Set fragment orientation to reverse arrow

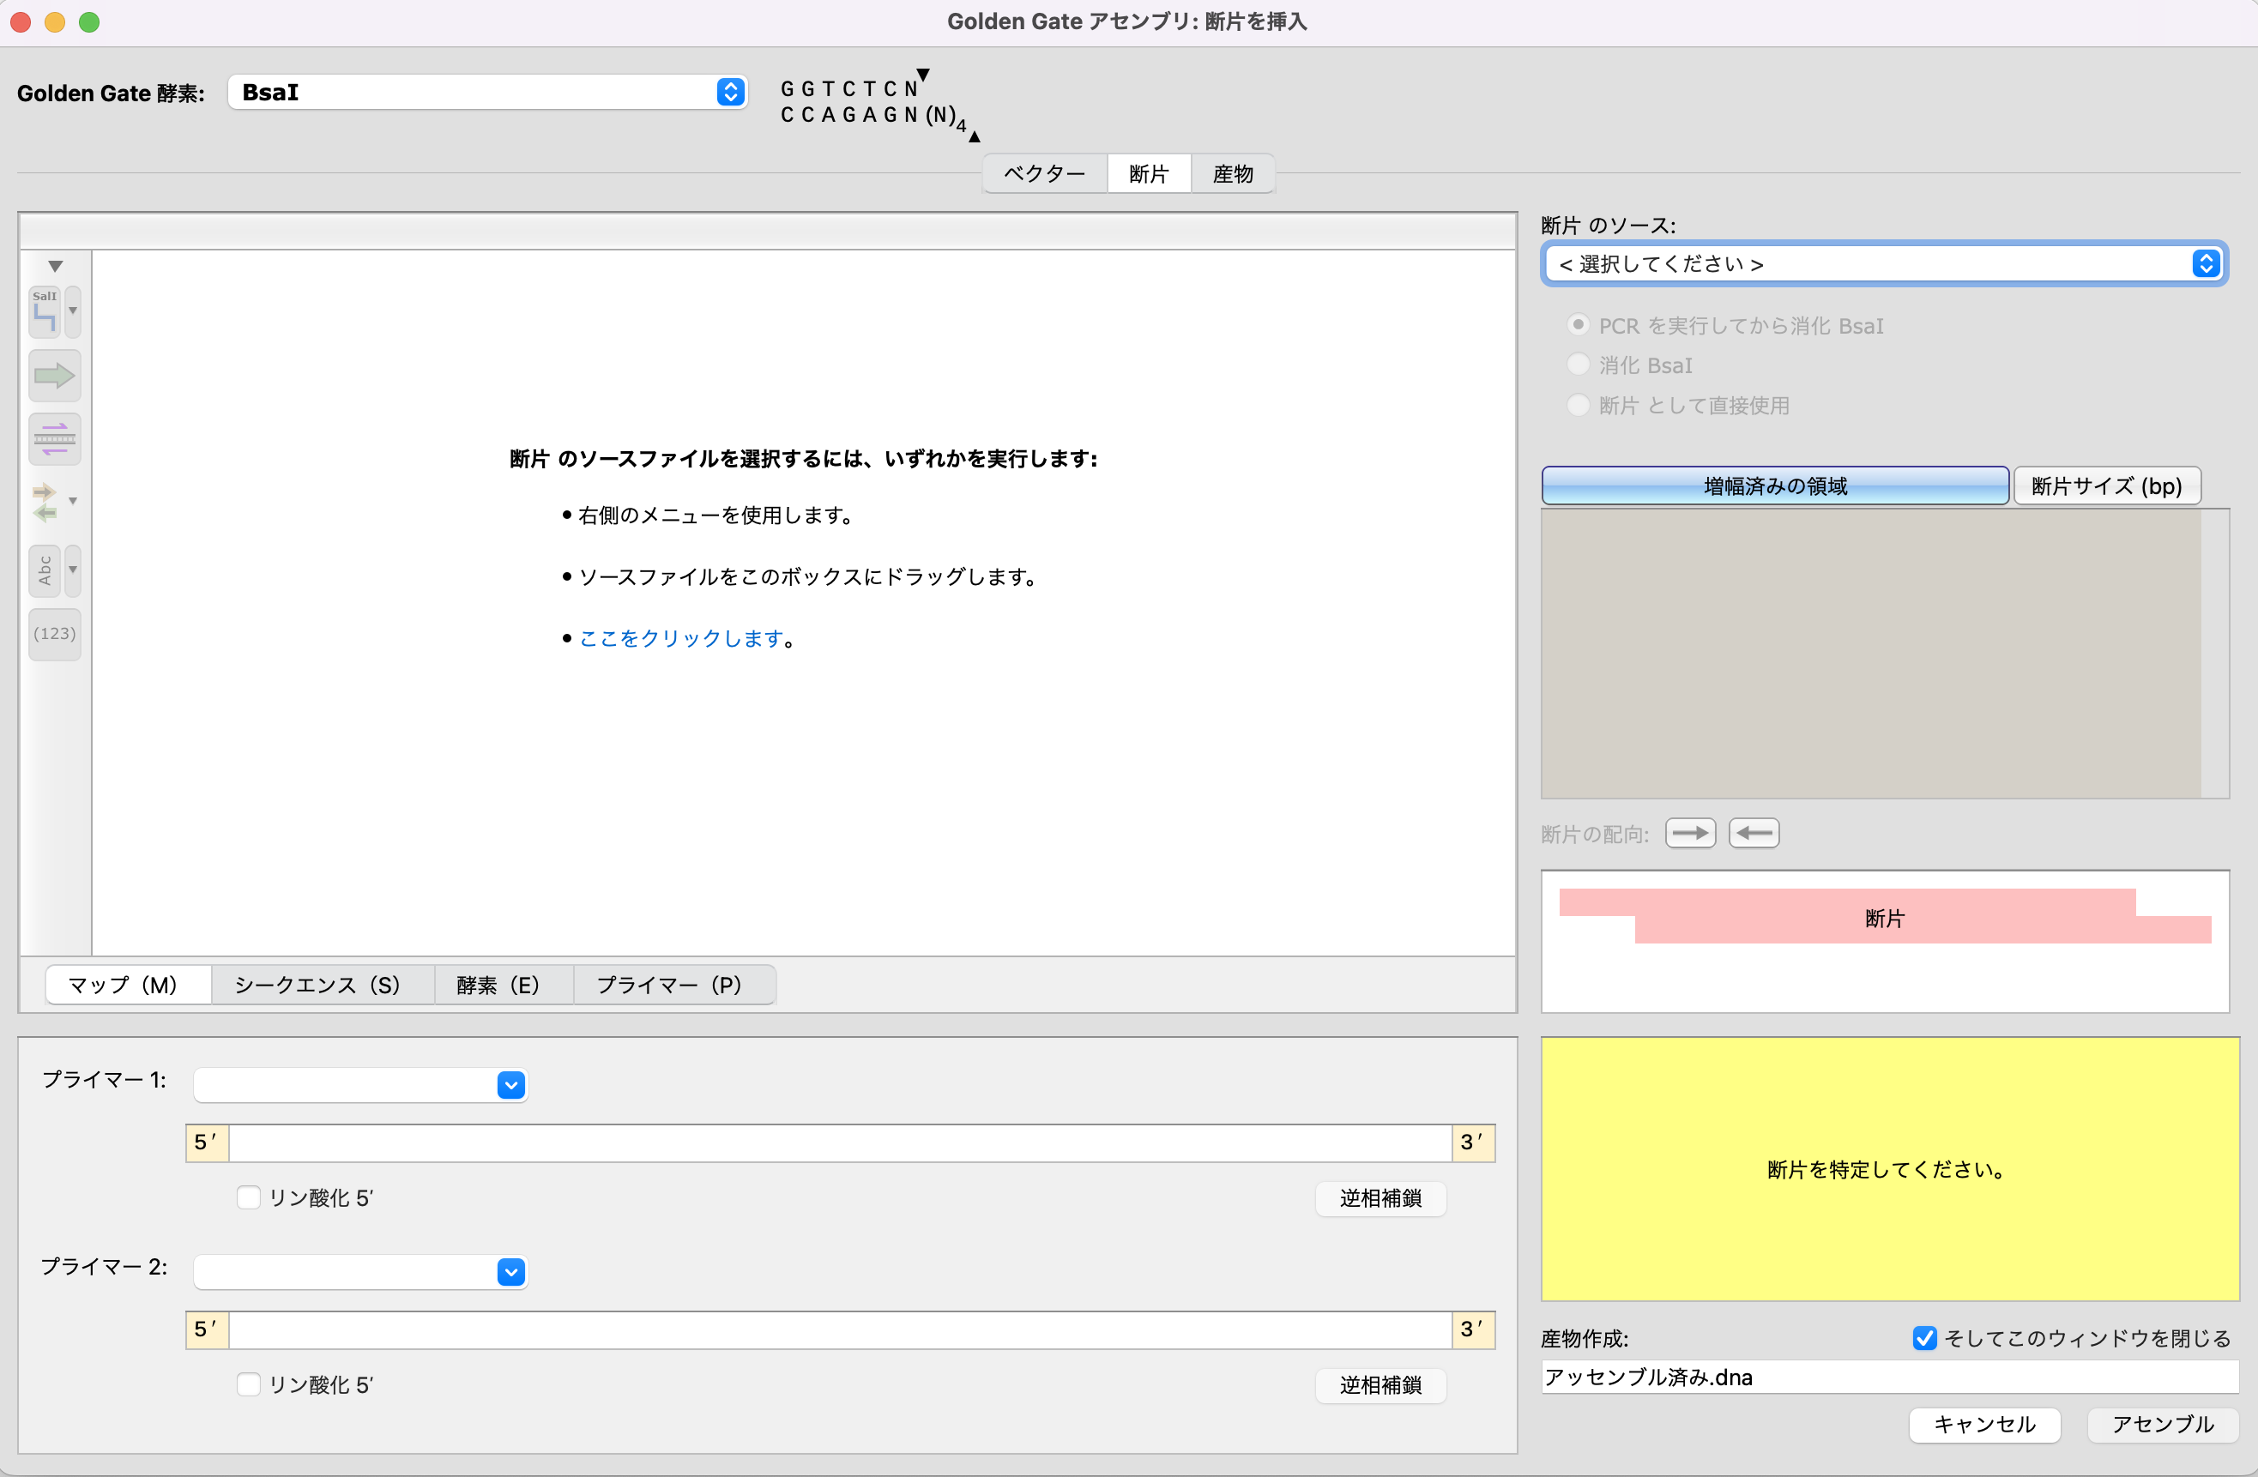click(1754, 833)
